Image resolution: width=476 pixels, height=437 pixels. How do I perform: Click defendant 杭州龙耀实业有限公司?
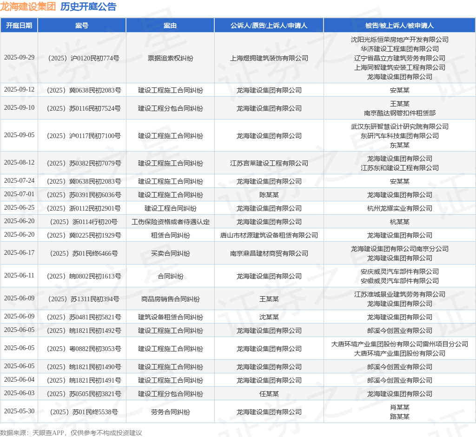point(399,208)
